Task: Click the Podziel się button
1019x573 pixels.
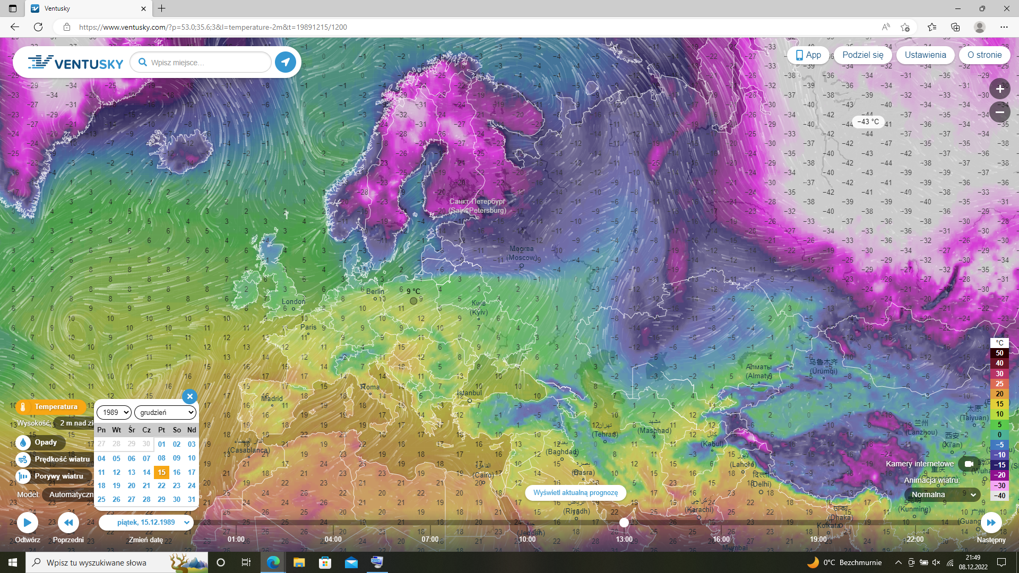Action: click(862, 55)
